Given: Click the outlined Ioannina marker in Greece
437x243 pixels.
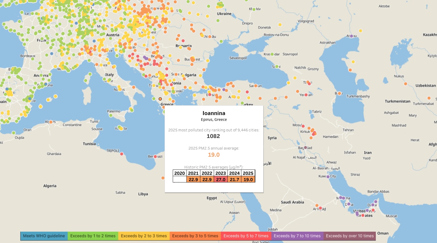Looking at the screenshot, I should [160, 99].
